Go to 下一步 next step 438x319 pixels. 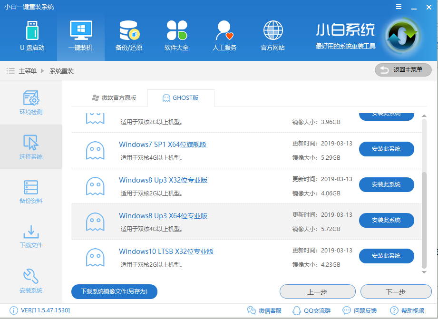(396, 291)
